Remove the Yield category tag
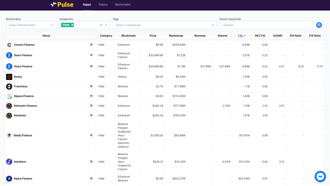The image size is (330, 186). 72,25
